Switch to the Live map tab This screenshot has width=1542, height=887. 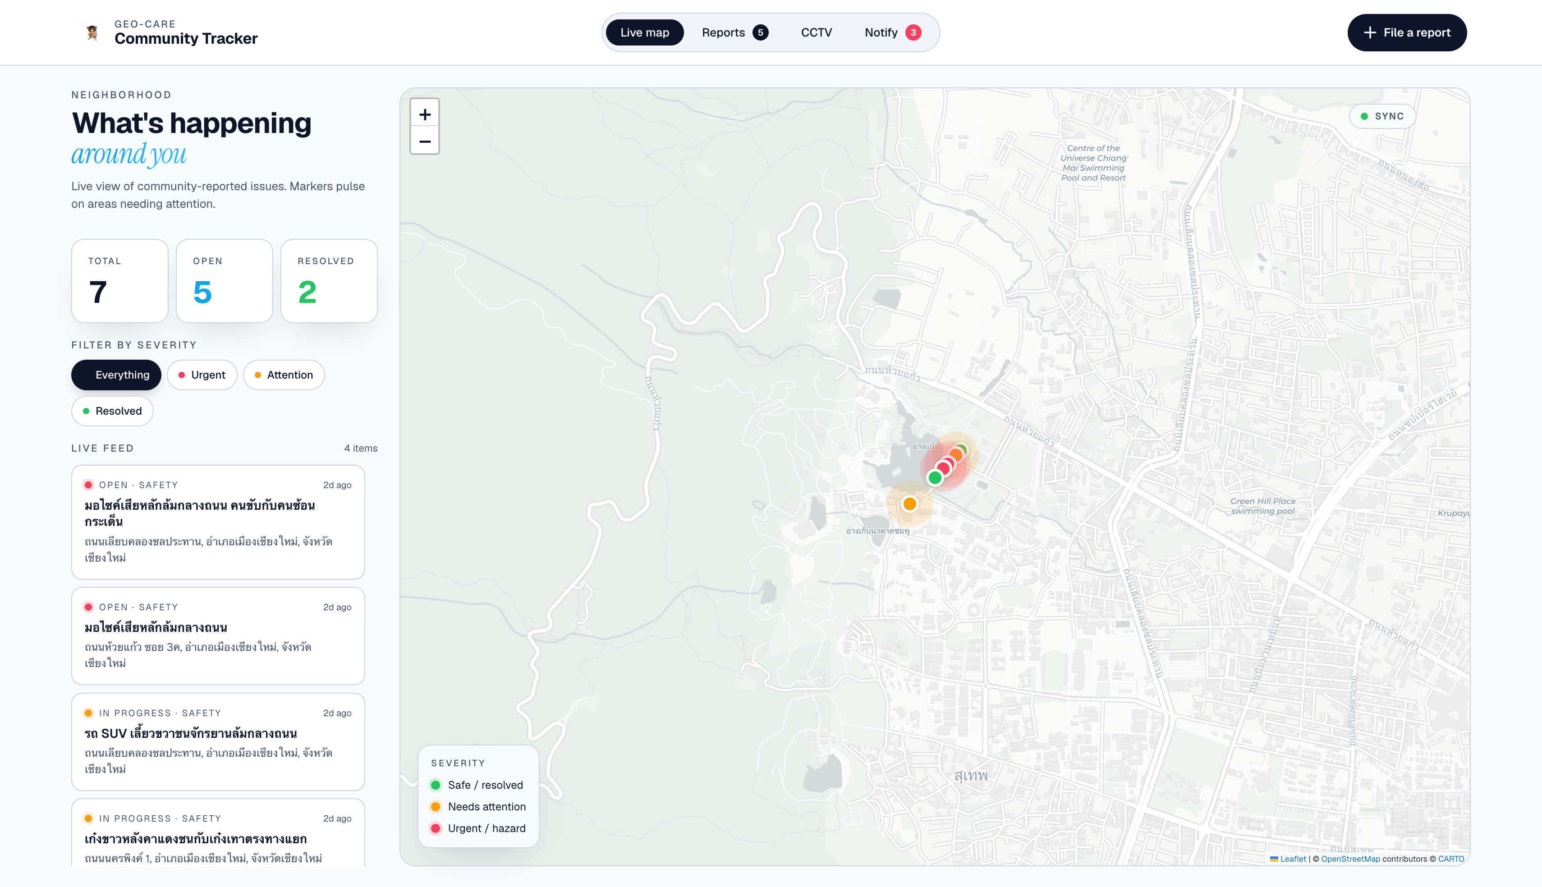pos(645,32)
